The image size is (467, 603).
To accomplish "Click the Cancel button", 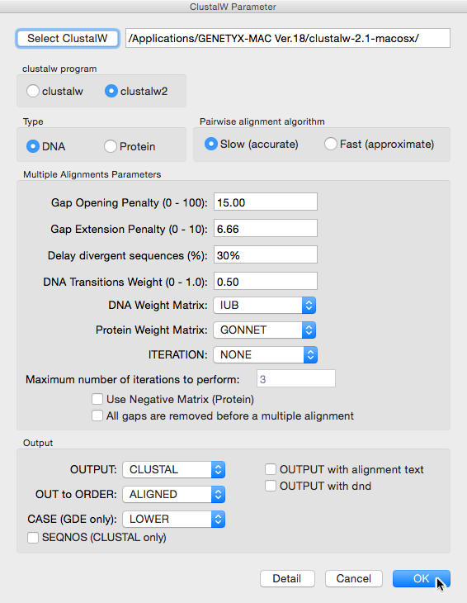I will tap(354, 578).
